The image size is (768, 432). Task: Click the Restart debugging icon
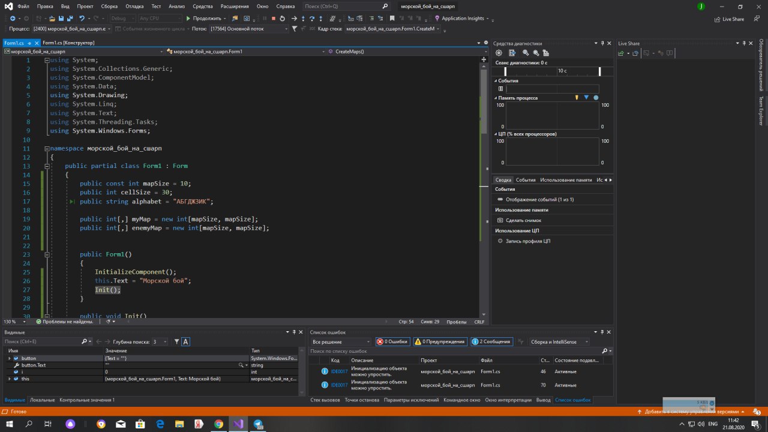click(x=283, y=19)
